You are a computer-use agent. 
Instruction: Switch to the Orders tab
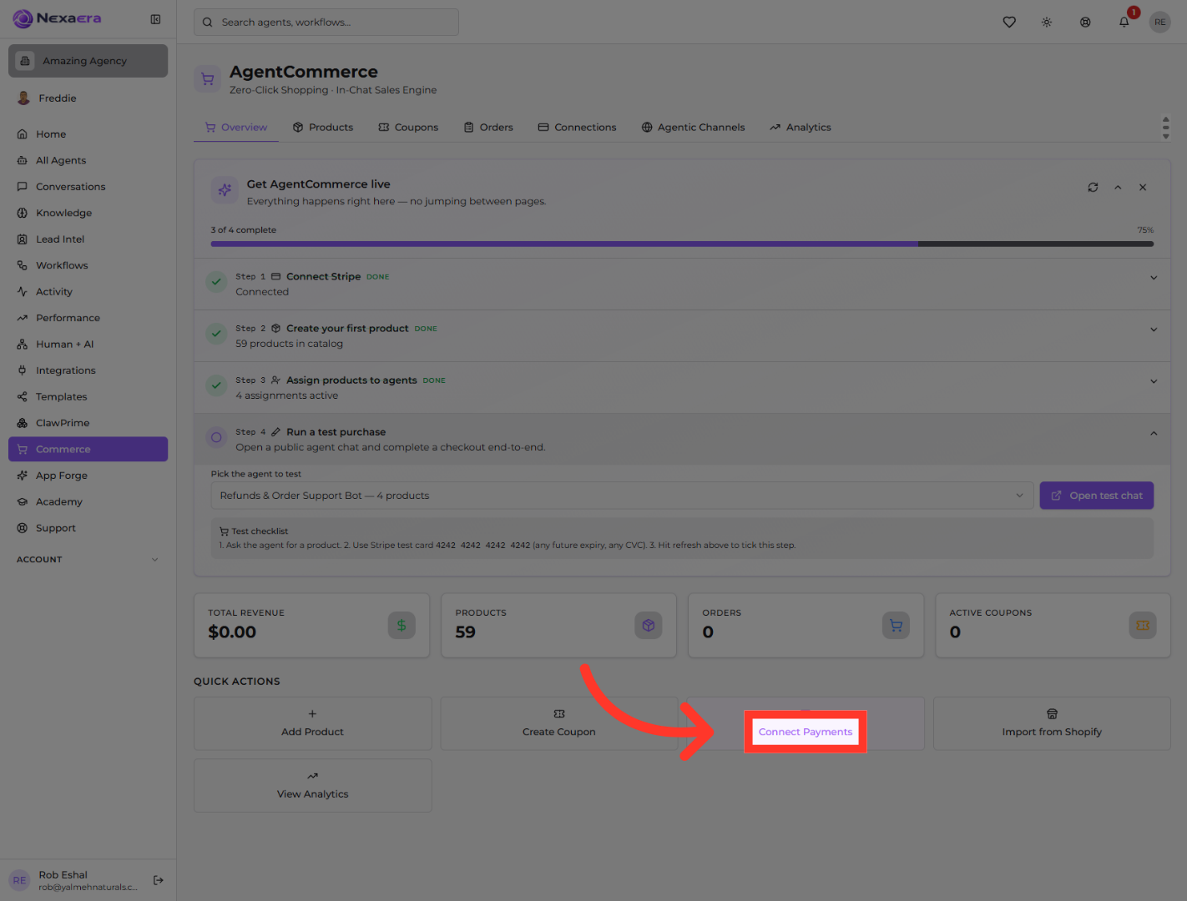tap(488, 128)
